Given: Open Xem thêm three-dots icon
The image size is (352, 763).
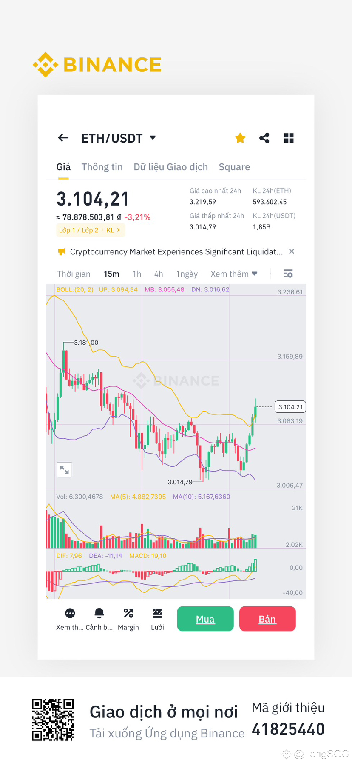Looking at the screenshot, I should (x=69, y=613).
